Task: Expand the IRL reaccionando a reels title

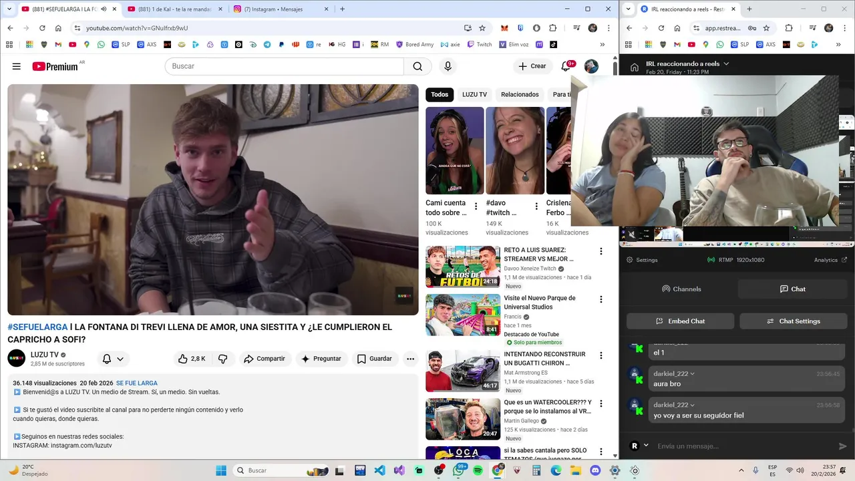Action: 726,63
